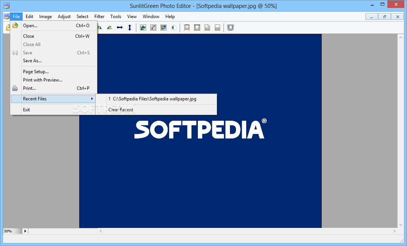Click the vertical scrollbar down arrow
Image resolution: width=407 pixels, height=246 pixels.
click(x=401, y=225)
